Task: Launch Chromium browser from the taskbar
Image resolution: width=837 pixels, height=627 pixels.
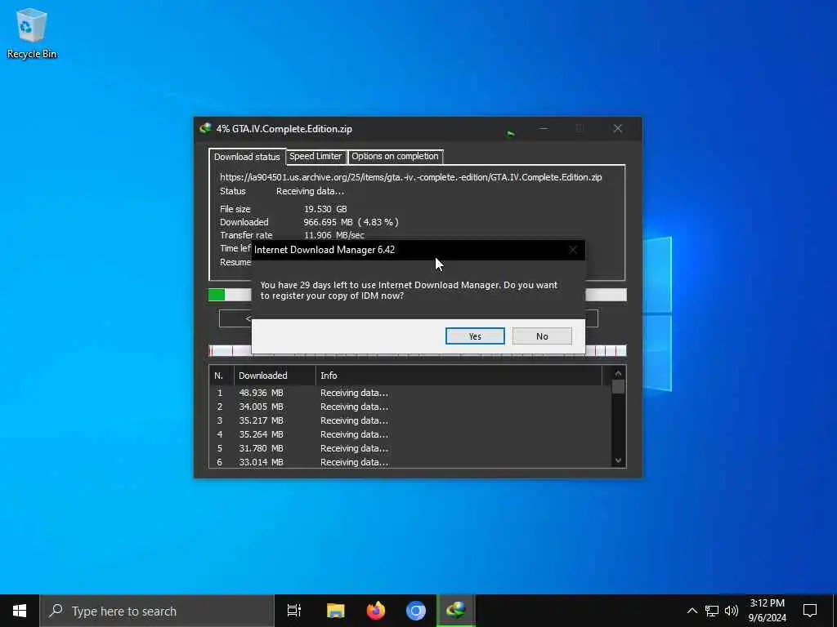Action: 416,611
